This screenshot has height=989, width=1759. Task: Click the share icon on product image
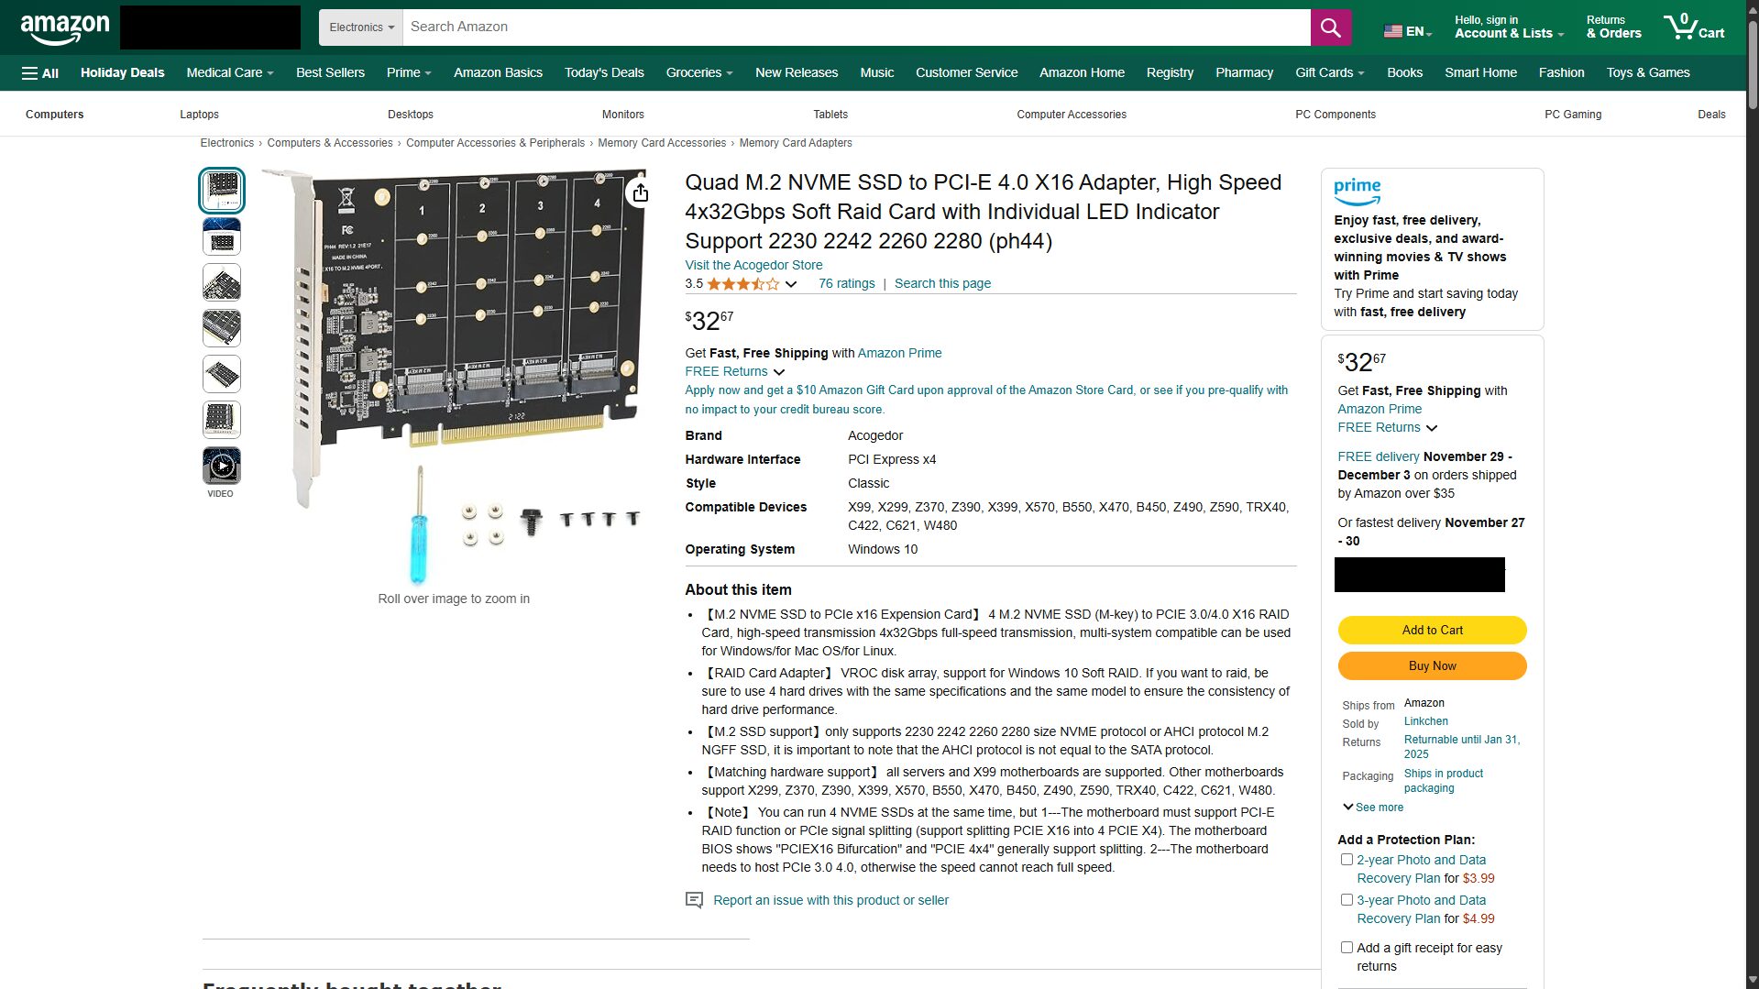coord(640,192)
